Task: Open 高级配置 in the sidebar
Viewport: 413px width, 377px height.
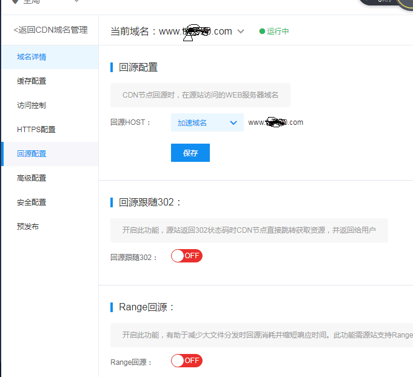Action: pos(50,178)
